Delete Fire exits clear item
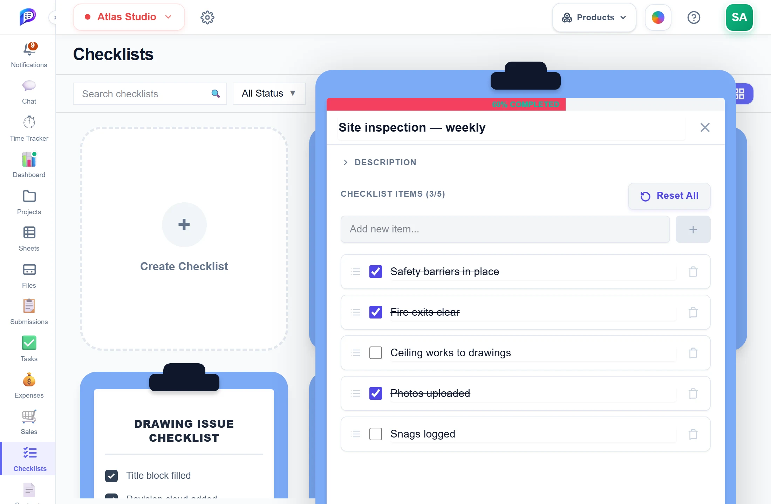The height and width of the screenshot is (504, 771). click(693, 312)
